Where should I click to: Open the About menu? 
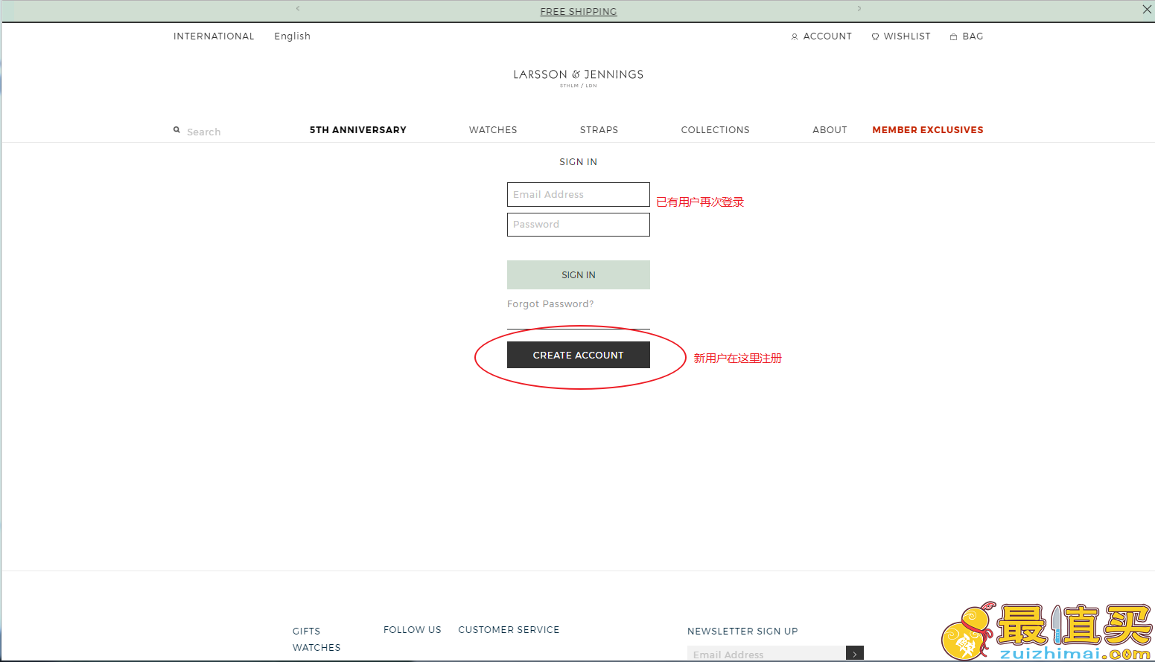[830, 130]
